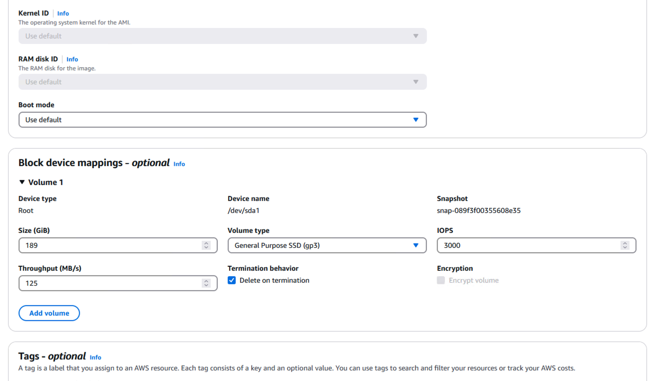664x381 pixels.
Task: Click the snapshot ID snap-089f3f00355608e35
Action: 478,211
